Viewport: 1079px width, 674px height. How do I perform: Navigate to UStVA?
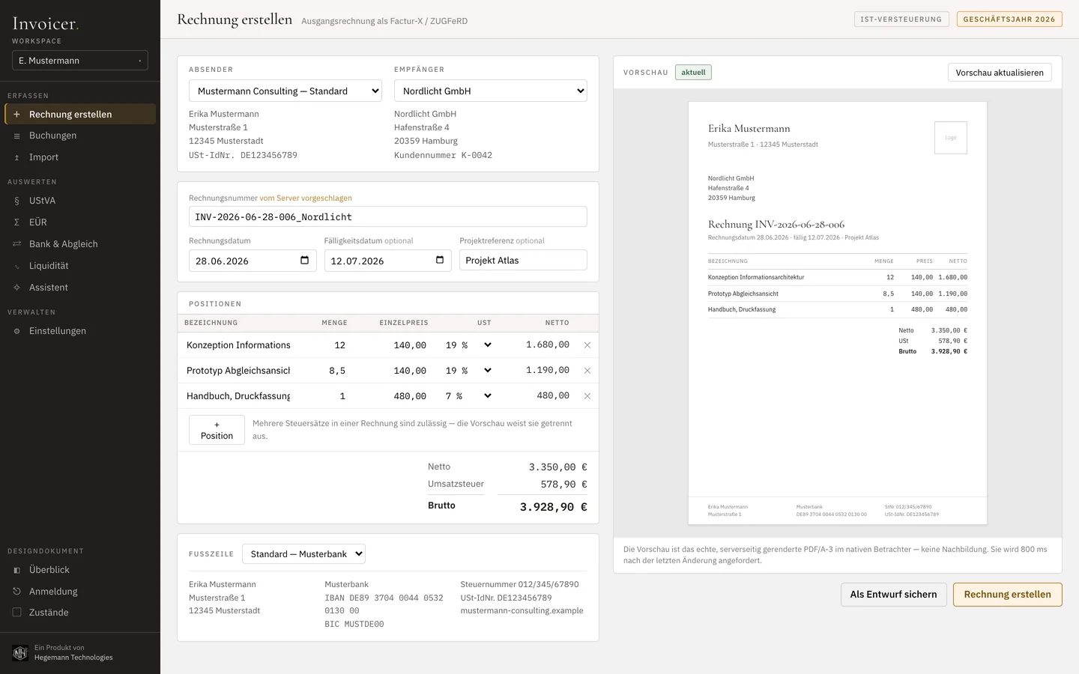(80, 201)
